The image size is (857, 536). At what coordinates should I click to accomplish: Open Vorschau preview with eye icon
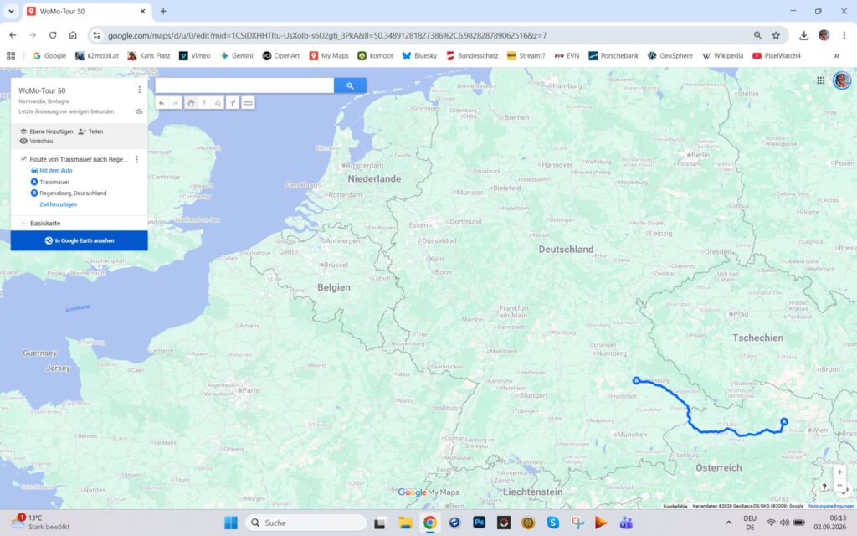click(36, 141)
